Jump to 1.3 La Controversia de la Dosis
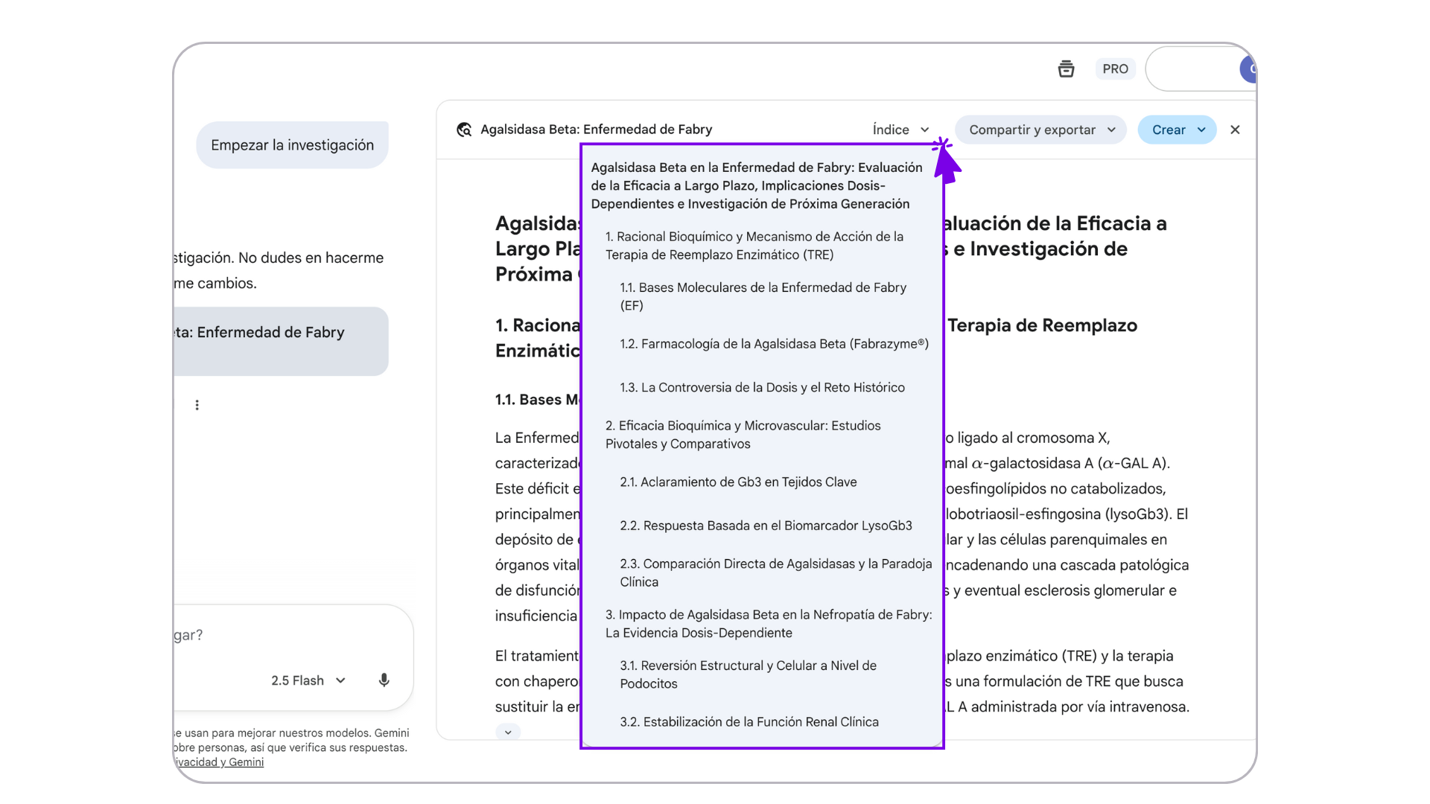Screen dimensions: 1430x804 pyautogui.click(x=762, y=388)
